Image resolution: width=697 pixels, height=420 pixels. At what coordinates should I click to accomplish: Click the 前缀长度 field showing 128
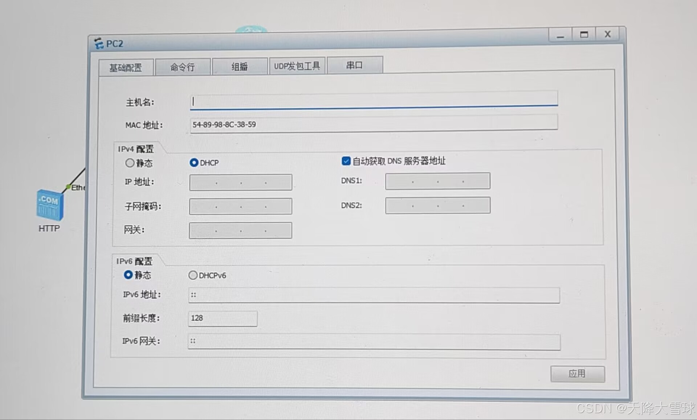tap(223, 318)
